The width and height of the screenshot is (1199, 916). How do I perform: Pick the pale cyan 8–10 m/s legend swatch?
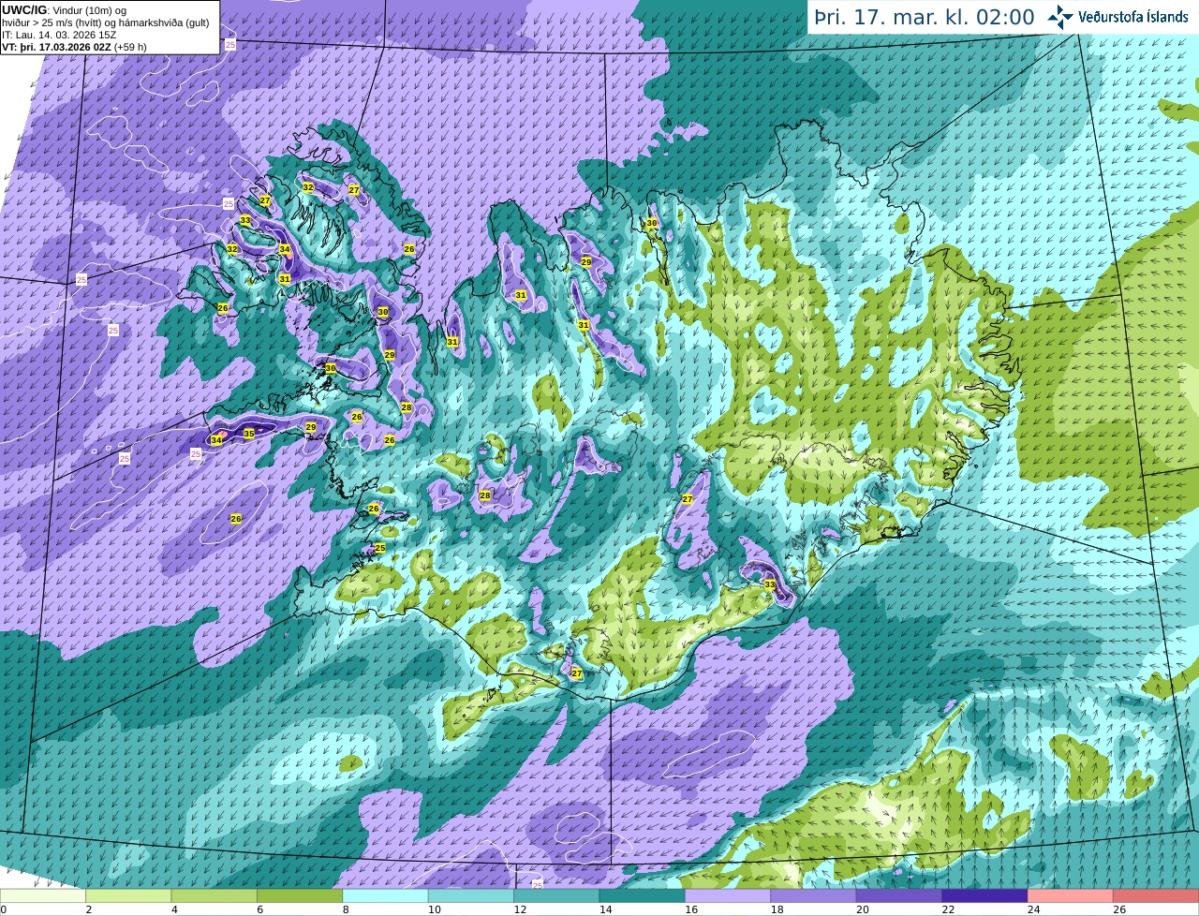[385, 896]
